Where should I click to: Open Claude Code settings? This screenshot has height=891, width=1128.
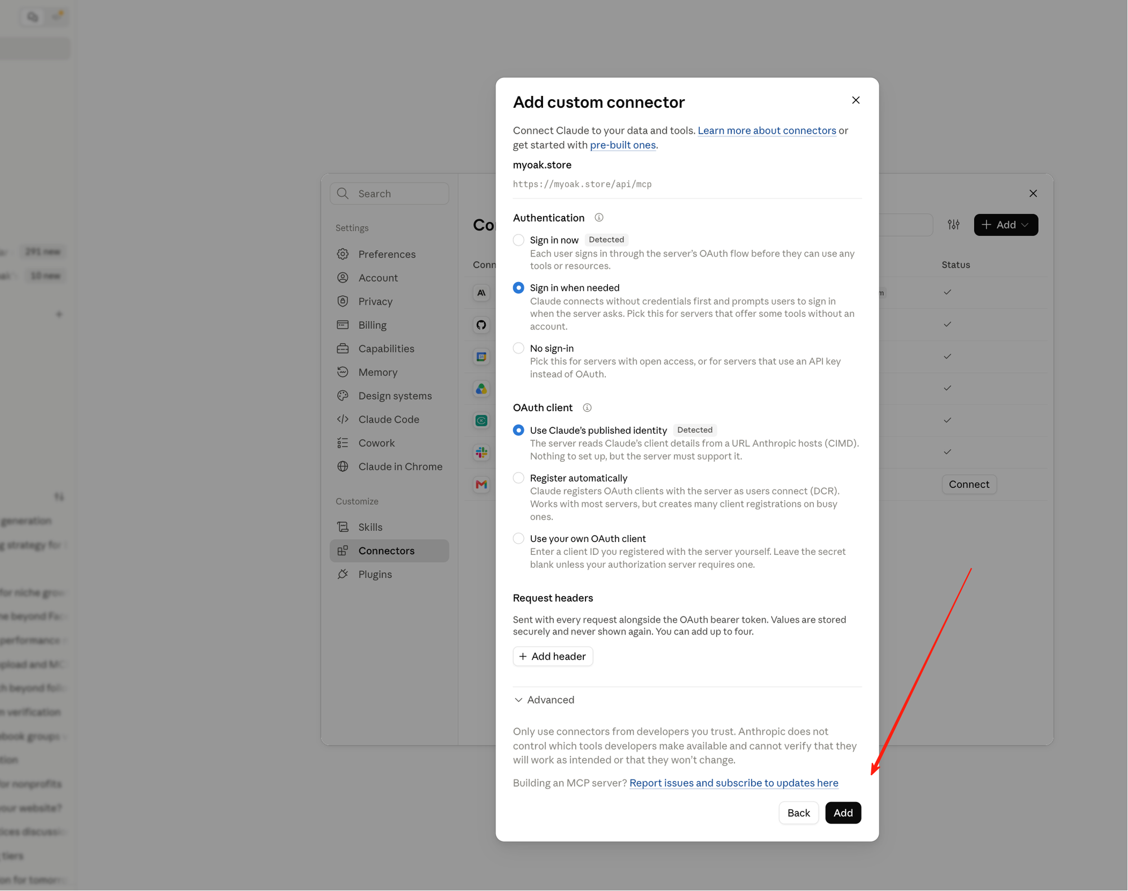click(389, 420)
